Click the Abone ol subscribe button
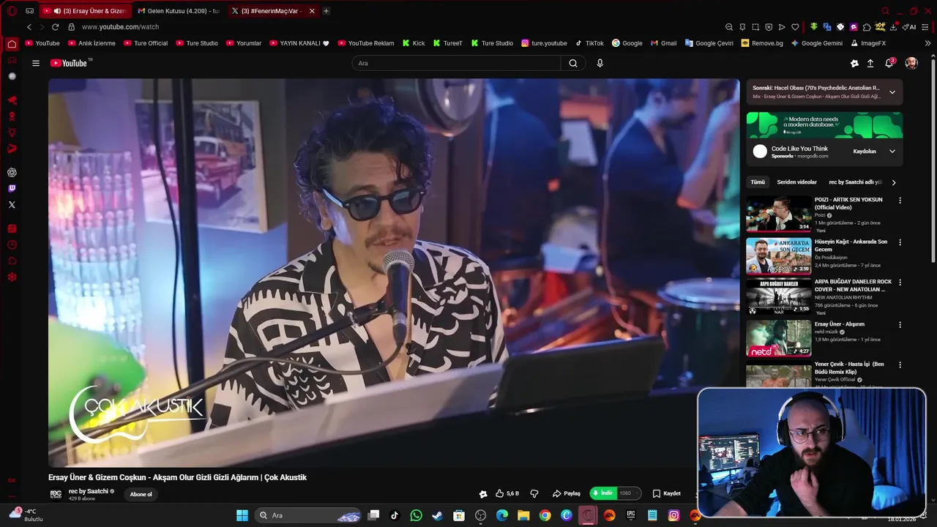 (x=141, y=494)
